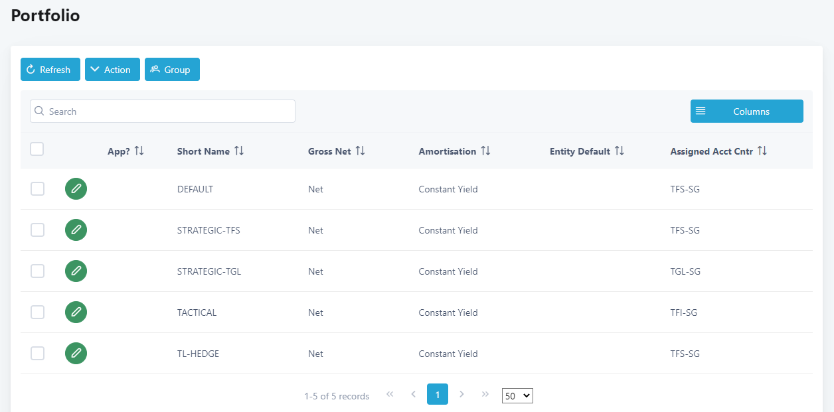Go to page 1 in pagination
The height and width of the screenshot is (412, 834).
tap(437, 394)
